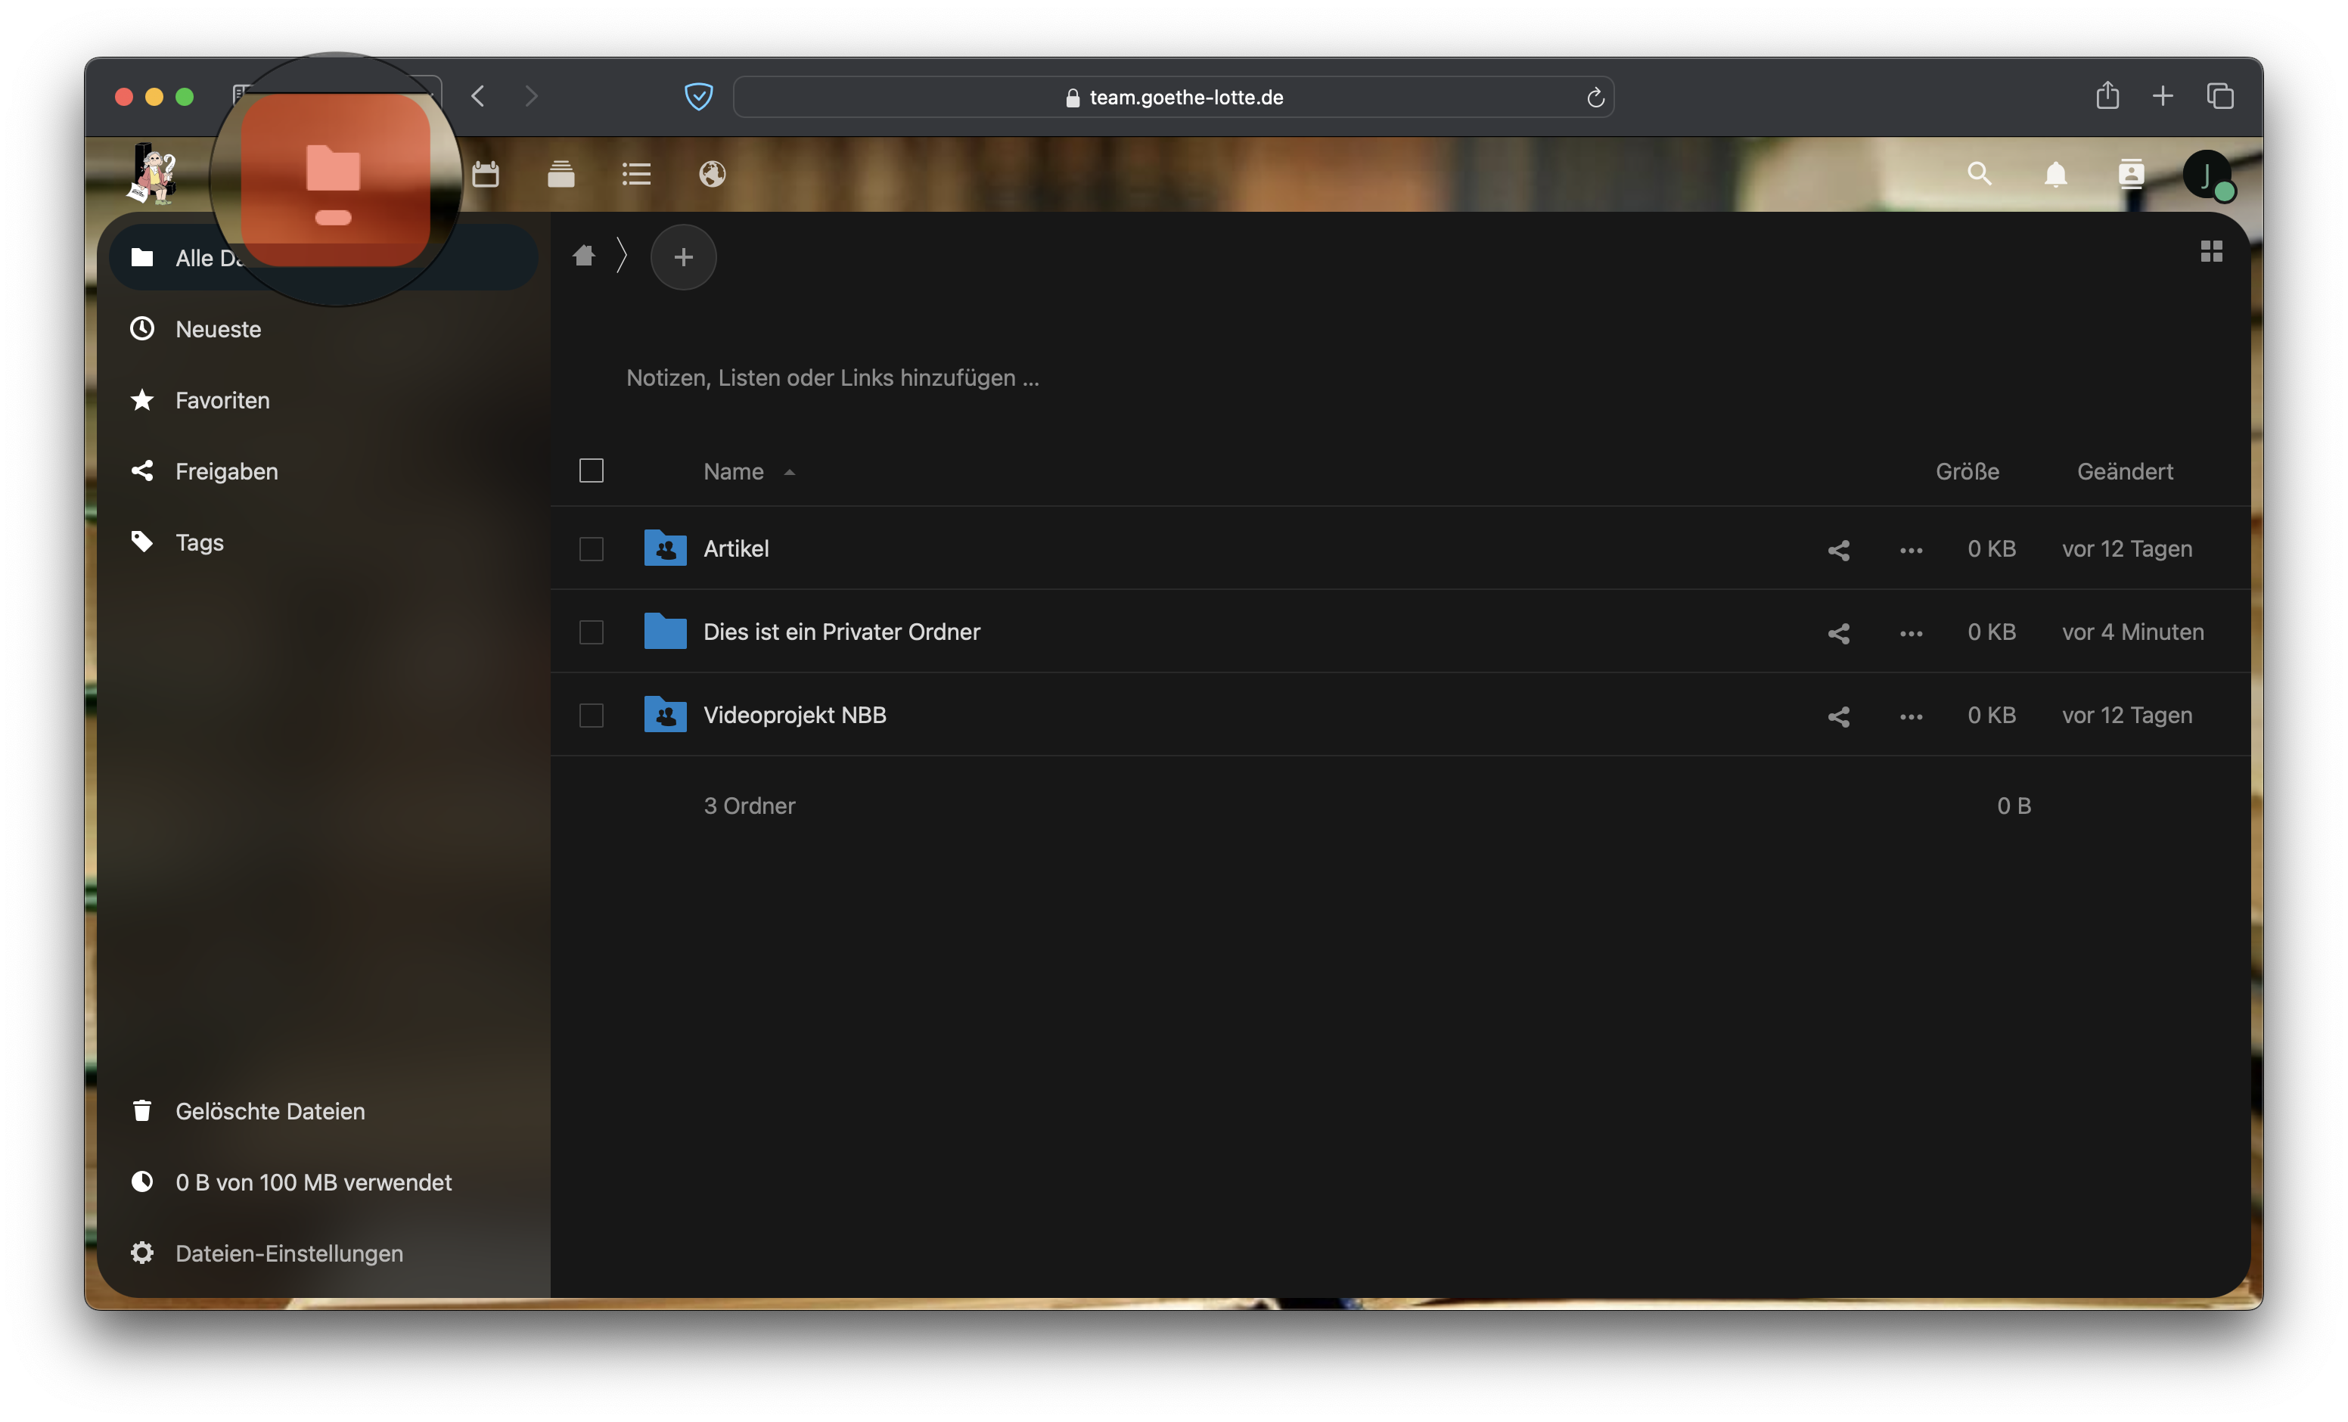
Task: Open the Tasks list app icon
Action: click(635, 175)
